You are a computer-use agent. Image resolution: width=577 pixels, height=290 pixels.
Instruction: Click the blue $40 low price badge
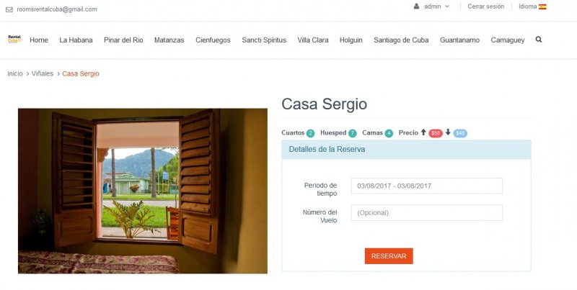click(460, 133)
